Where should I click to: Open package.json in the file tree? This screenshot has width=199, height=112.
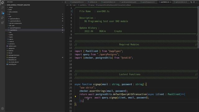pos(12,58)
